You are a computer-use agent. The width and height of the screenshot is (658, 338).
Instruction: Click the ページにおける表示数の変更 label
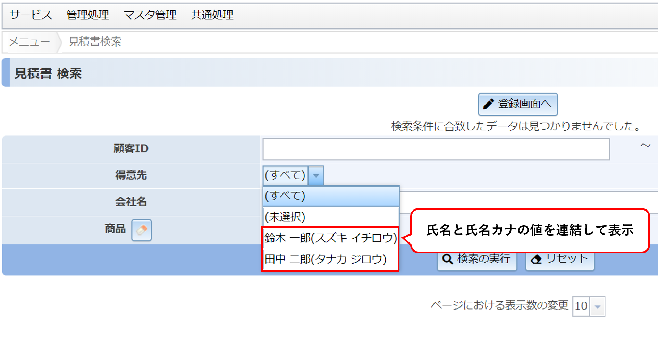point(500,305)
